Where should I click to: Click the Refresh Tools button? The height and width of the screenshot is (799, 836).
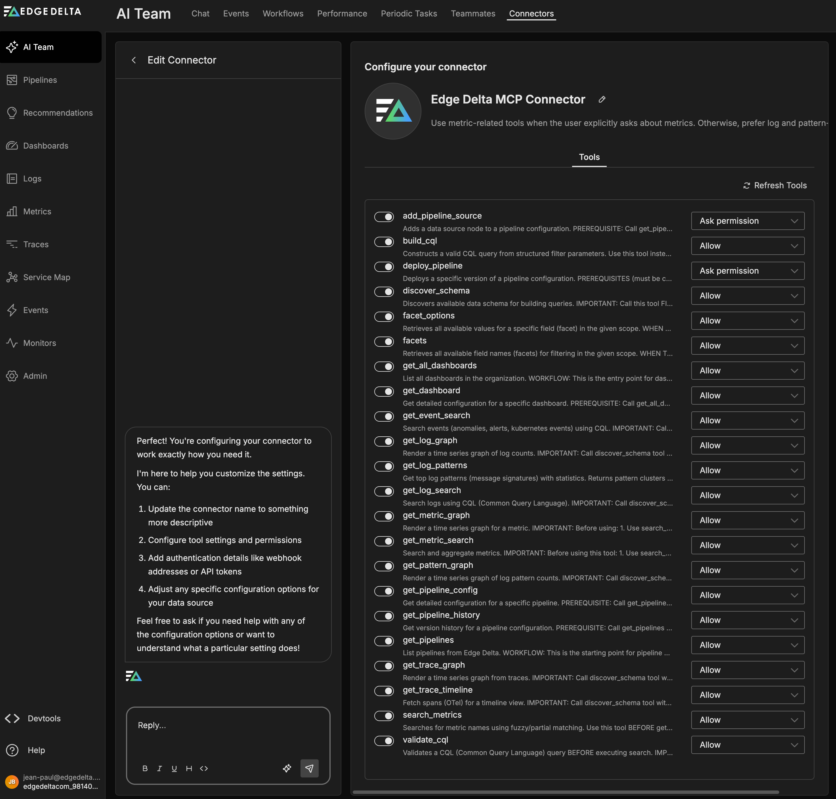[x=775, y=185]
